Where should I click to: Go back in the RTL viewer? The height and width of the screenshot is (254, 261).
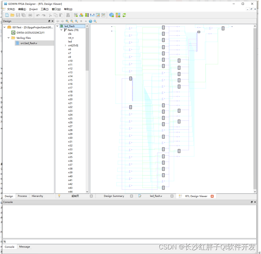point(58,21)
